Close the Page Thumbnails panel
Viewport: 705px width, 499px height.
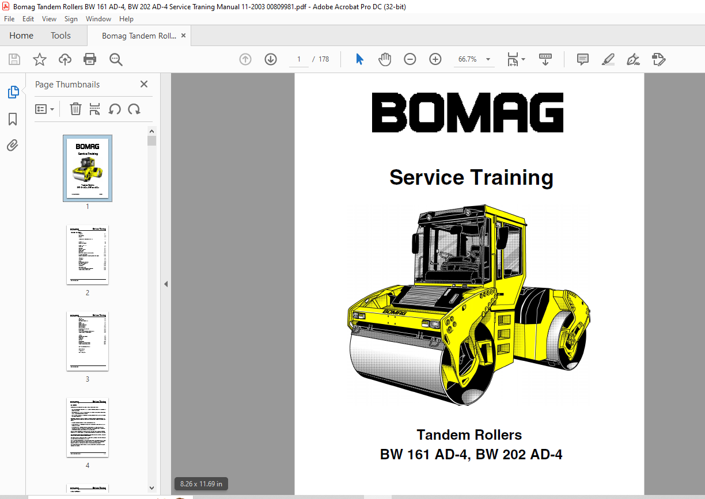144,84
